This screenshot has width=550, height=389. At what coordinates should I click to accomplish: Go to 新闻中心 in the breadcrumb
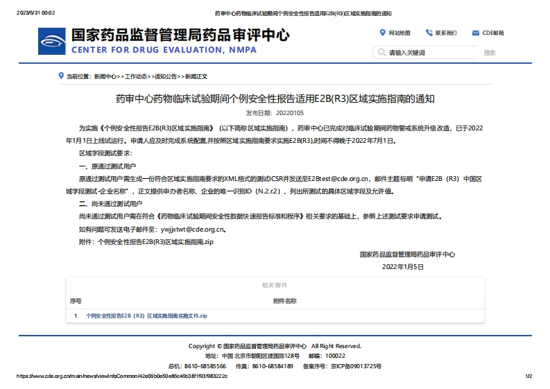(105, 76)
